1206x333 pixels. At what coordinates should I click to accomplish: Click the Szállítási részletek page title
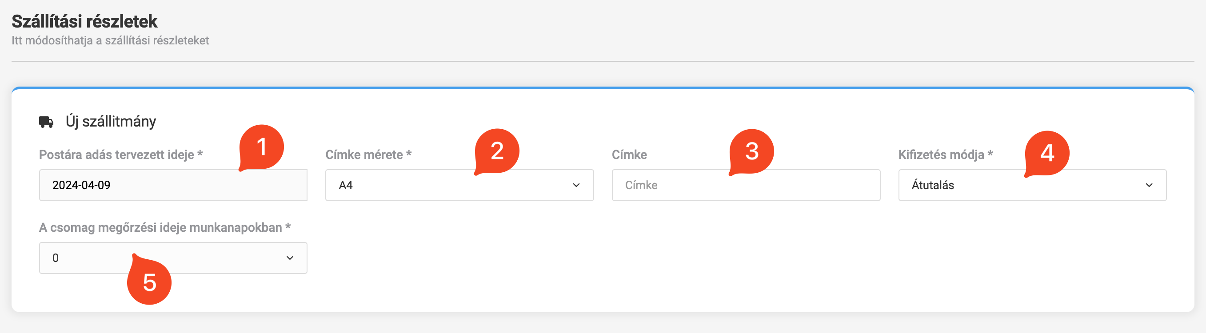point(84,21)
